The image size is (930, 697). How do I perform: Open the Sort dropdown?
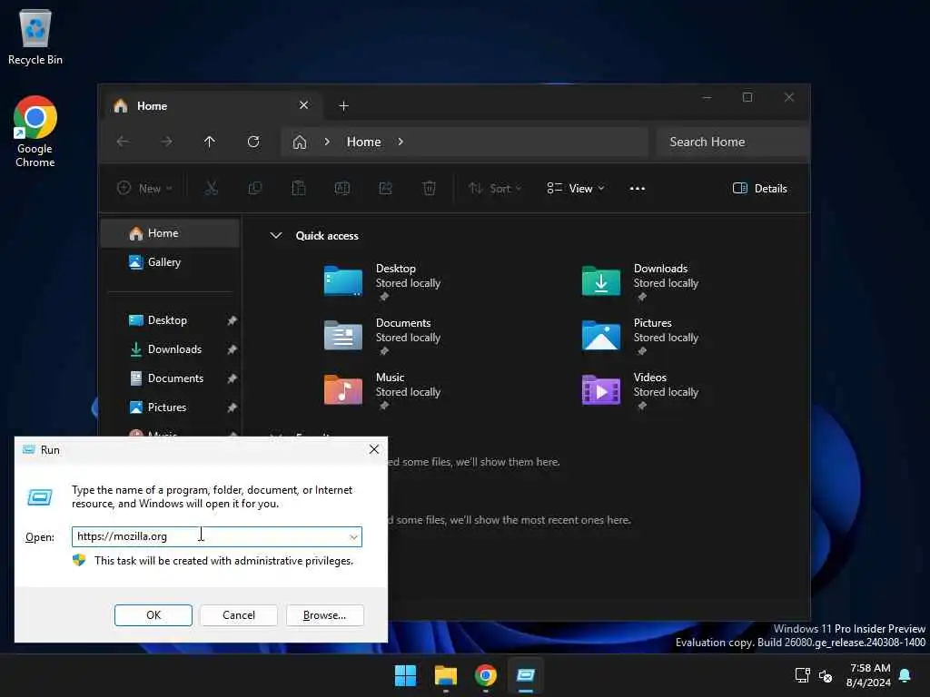pos(494,189)
